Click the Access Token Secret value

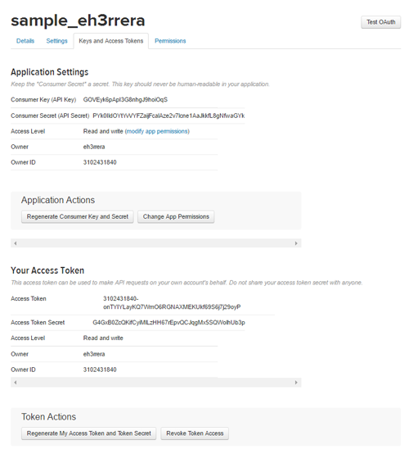point(169,323)
